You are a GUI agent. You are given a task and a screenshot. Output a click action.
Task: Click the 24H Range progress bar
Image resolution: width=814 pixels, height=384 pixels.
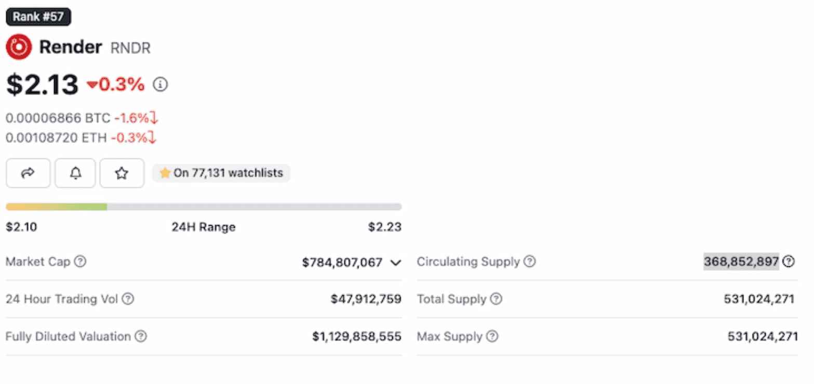(x=204, y=207)
